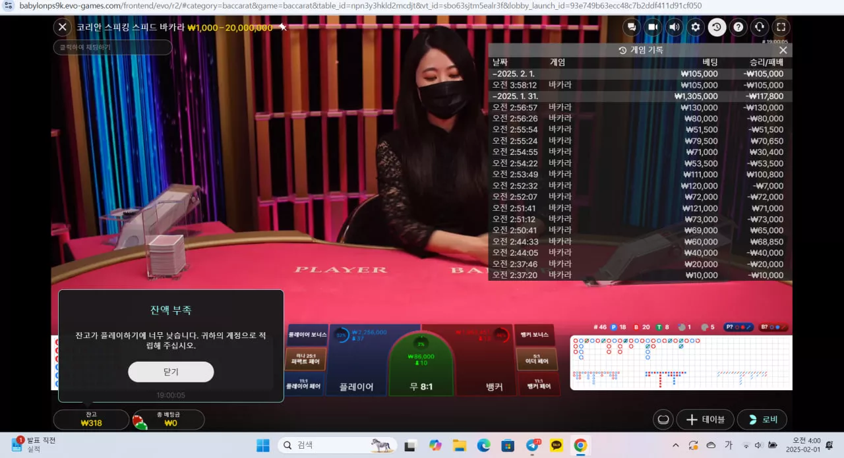Screen dimensions: 844x458
Task: Open the table view oval icon
Action: (663, 420)
